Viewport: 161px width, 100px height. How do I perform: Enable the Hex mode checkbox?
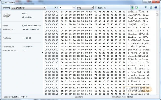96,8
